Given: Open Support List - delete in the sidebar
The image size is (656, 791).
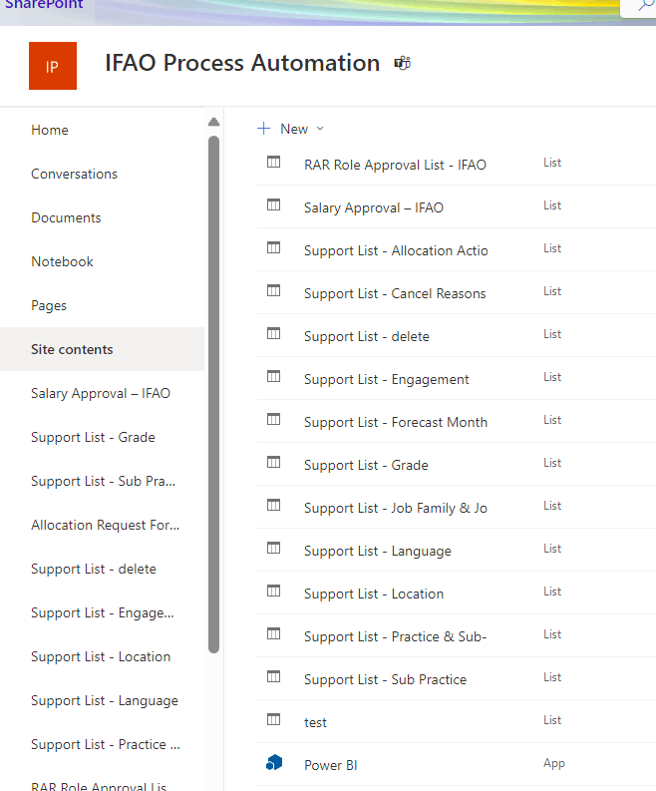Looking at the screenshot, I should [x=94, y=569].
